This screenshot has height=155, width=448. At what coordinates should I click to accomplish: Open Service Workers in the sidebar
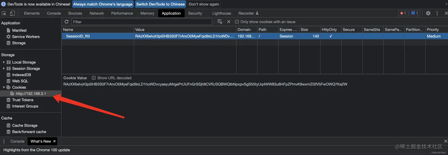(x=26, y=36)
